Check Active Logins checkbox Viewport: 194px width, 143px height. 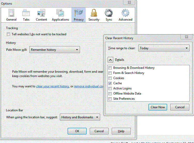pos(110,88)
